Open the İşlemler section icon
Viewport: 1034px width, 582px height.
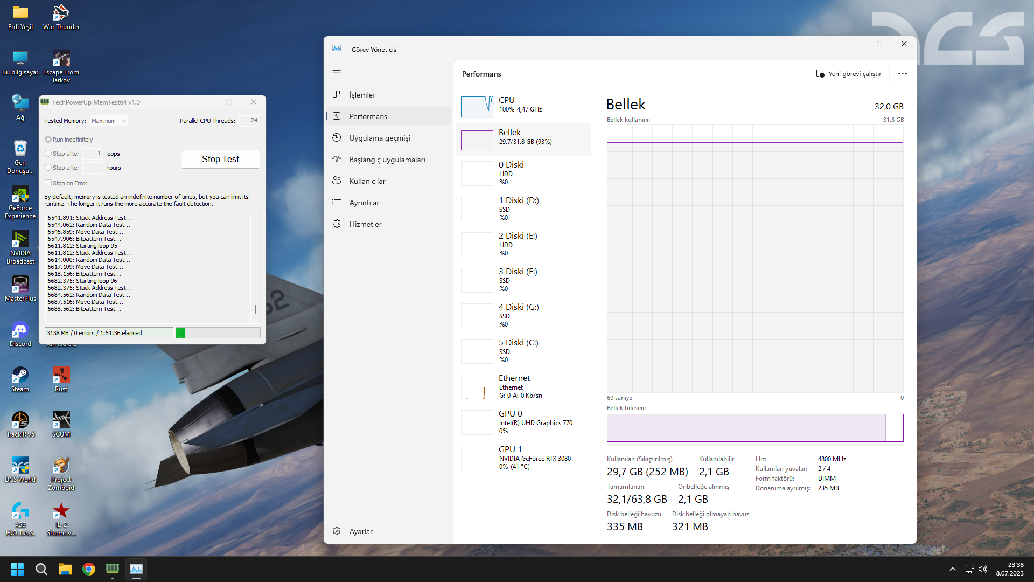tap(337, 94)
